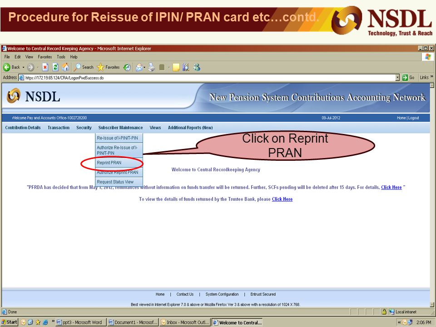Open Click Here link for SCF details
Image resolution: width=436 pixels, height=327 pixels.
[391, 188]
